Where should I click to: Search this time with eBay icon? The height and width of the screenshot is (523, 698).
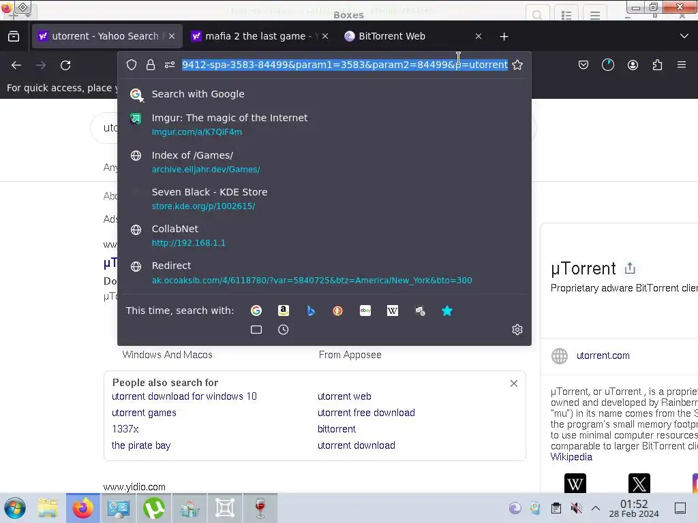[x=365, y=311]
